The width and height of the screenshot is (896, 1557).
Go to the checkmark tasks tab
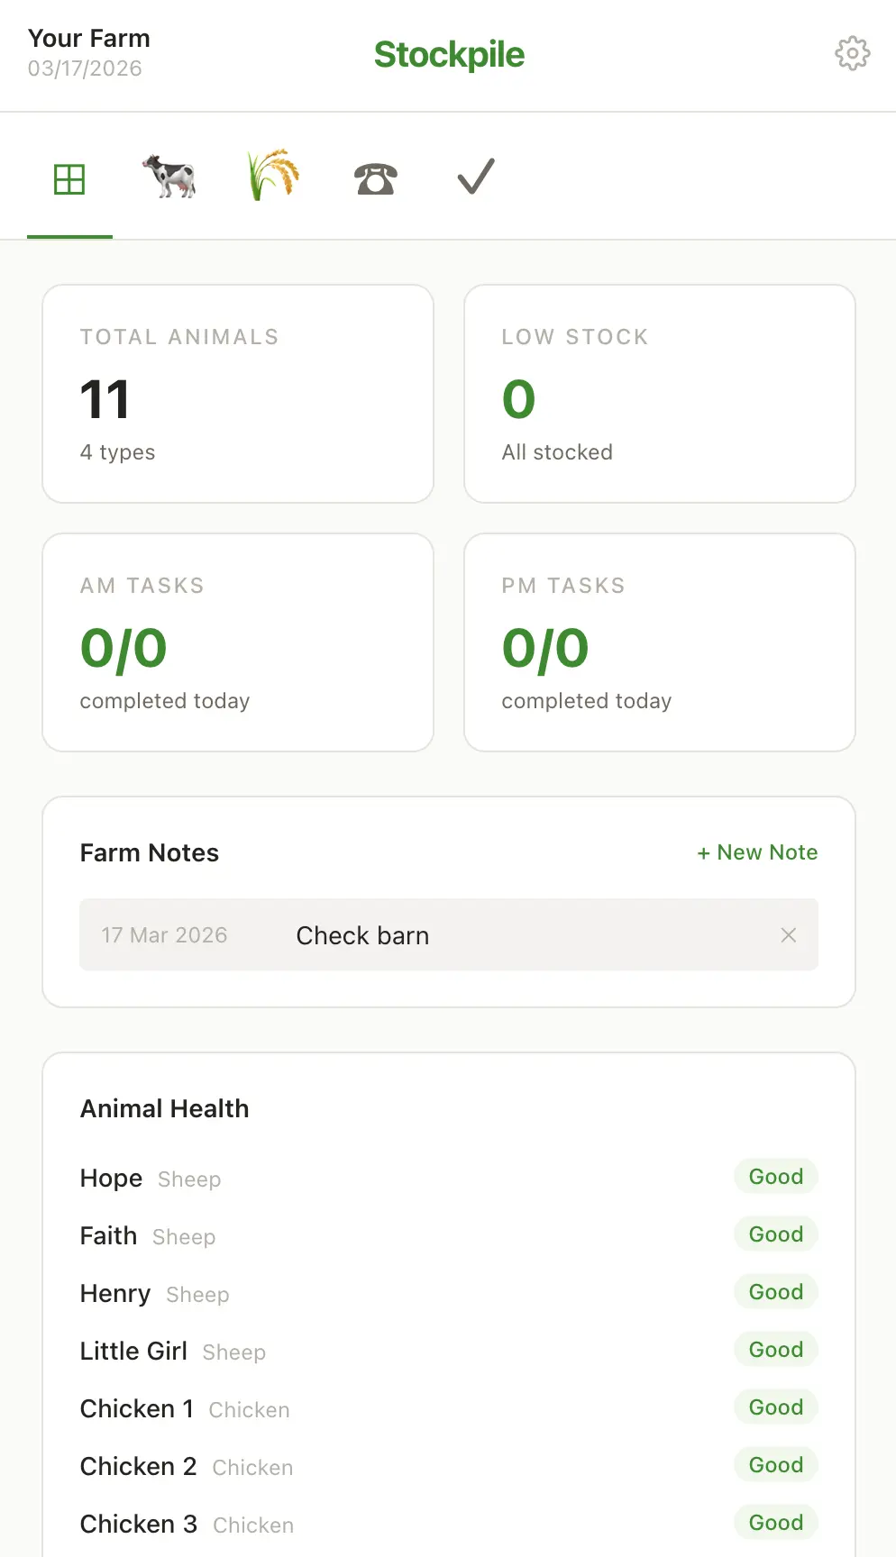[x=475, y=177]
